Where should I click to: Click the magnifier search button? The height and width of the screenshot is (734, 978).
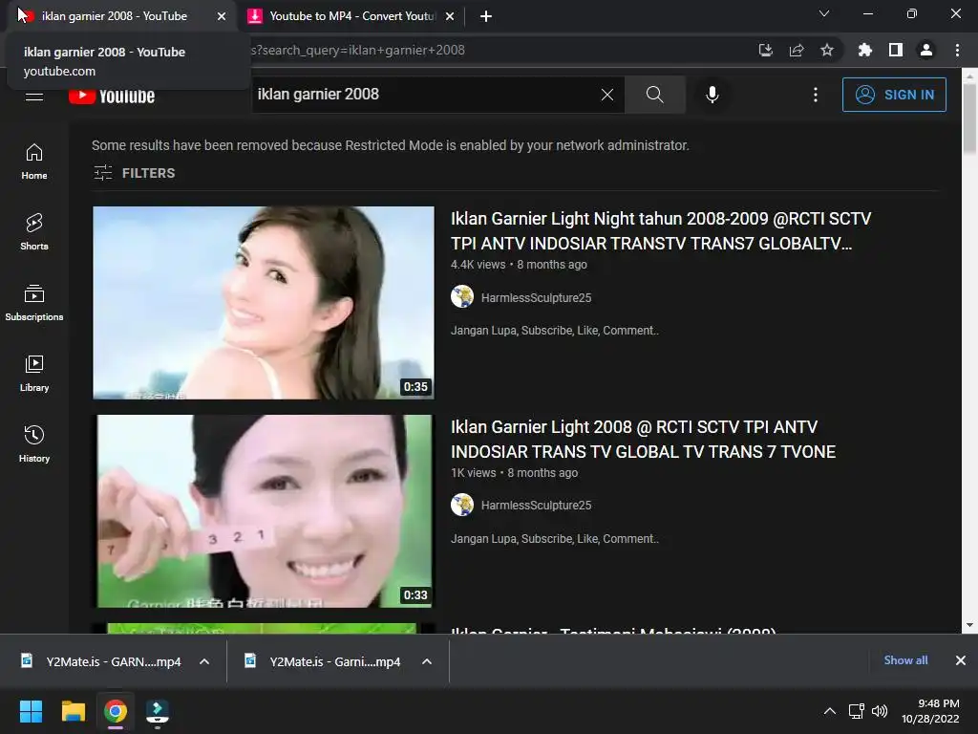654,95
